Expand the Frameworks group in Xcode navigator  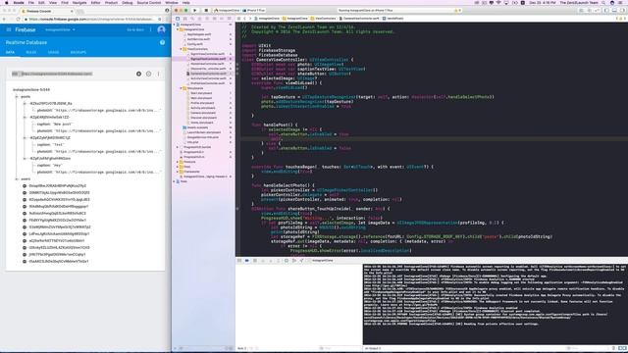point(178,172)
